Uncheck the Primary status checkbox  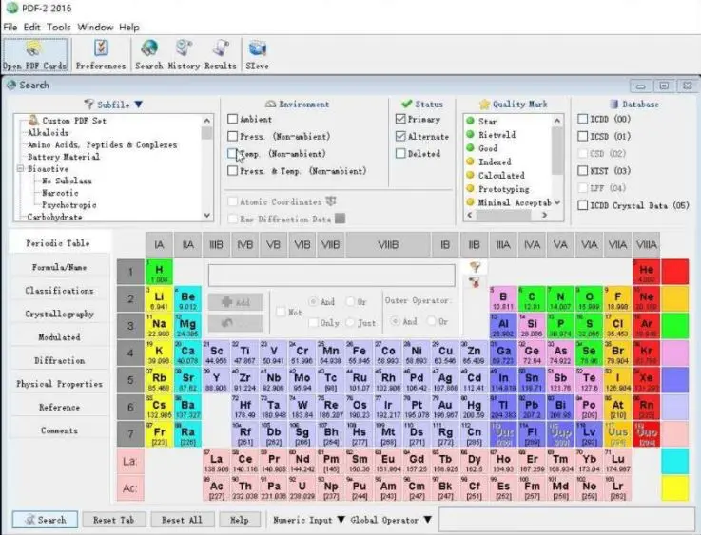[400, 119]
